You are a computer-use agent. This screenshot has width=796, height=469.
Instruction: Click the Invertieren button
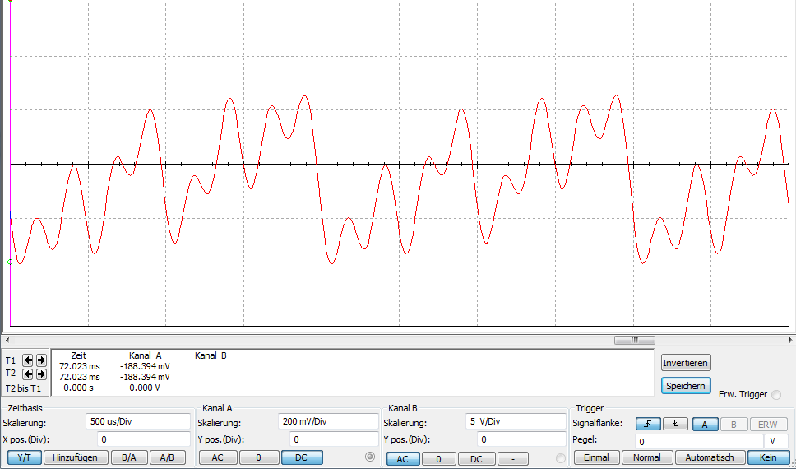(x=685, y=363)
